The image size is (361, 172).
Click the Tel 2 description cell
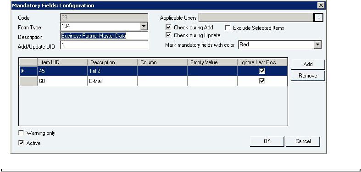point(112,71)
